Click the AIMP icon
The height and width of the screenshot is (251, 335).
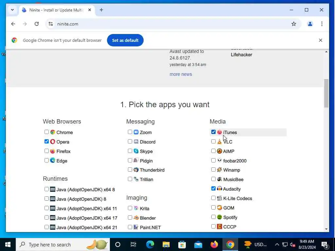click(x=220, y=151)
